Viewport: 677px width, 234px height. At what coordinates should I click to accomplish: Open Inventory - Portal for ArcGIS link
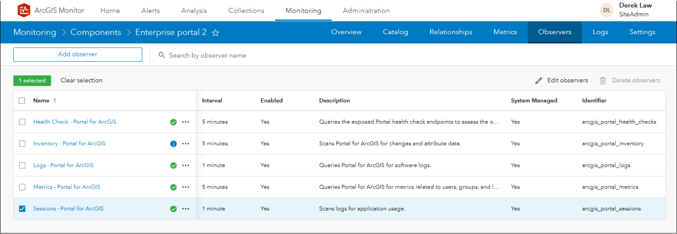(69, 144)
